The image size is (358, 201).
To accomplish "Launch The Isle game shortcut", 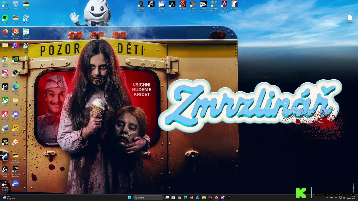I will [x=151, y=5].
